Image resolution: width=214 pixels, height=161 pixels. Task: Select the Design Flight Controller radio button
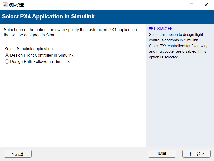(7, 55)
